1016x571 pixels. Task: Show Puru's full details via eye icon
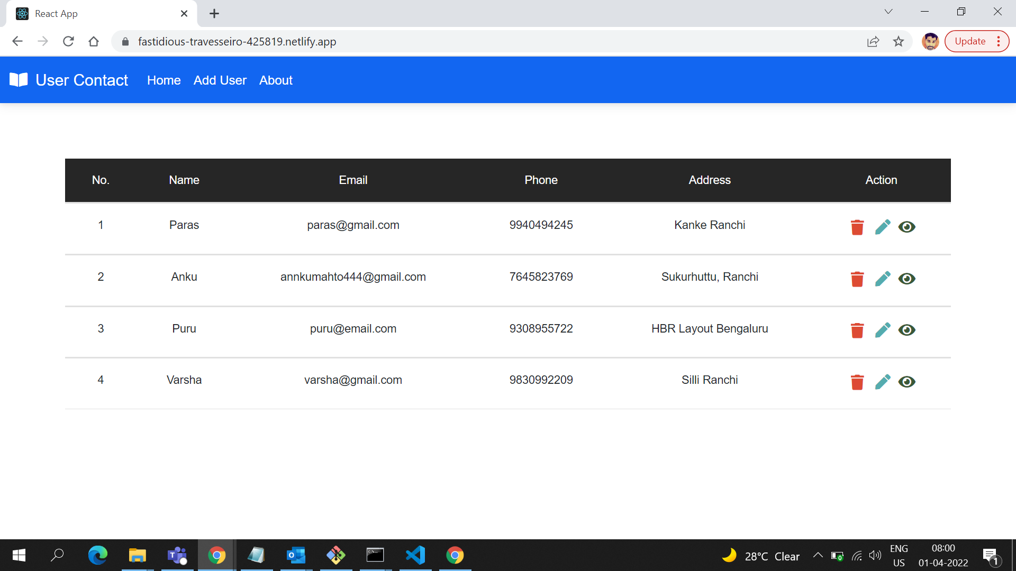coord(907,330)
